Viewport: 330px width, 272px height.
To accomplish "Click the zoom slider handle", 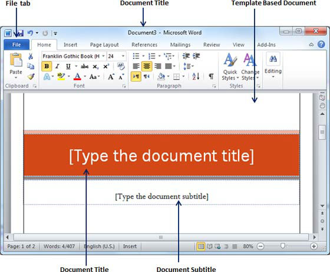I will coord(283,246).
